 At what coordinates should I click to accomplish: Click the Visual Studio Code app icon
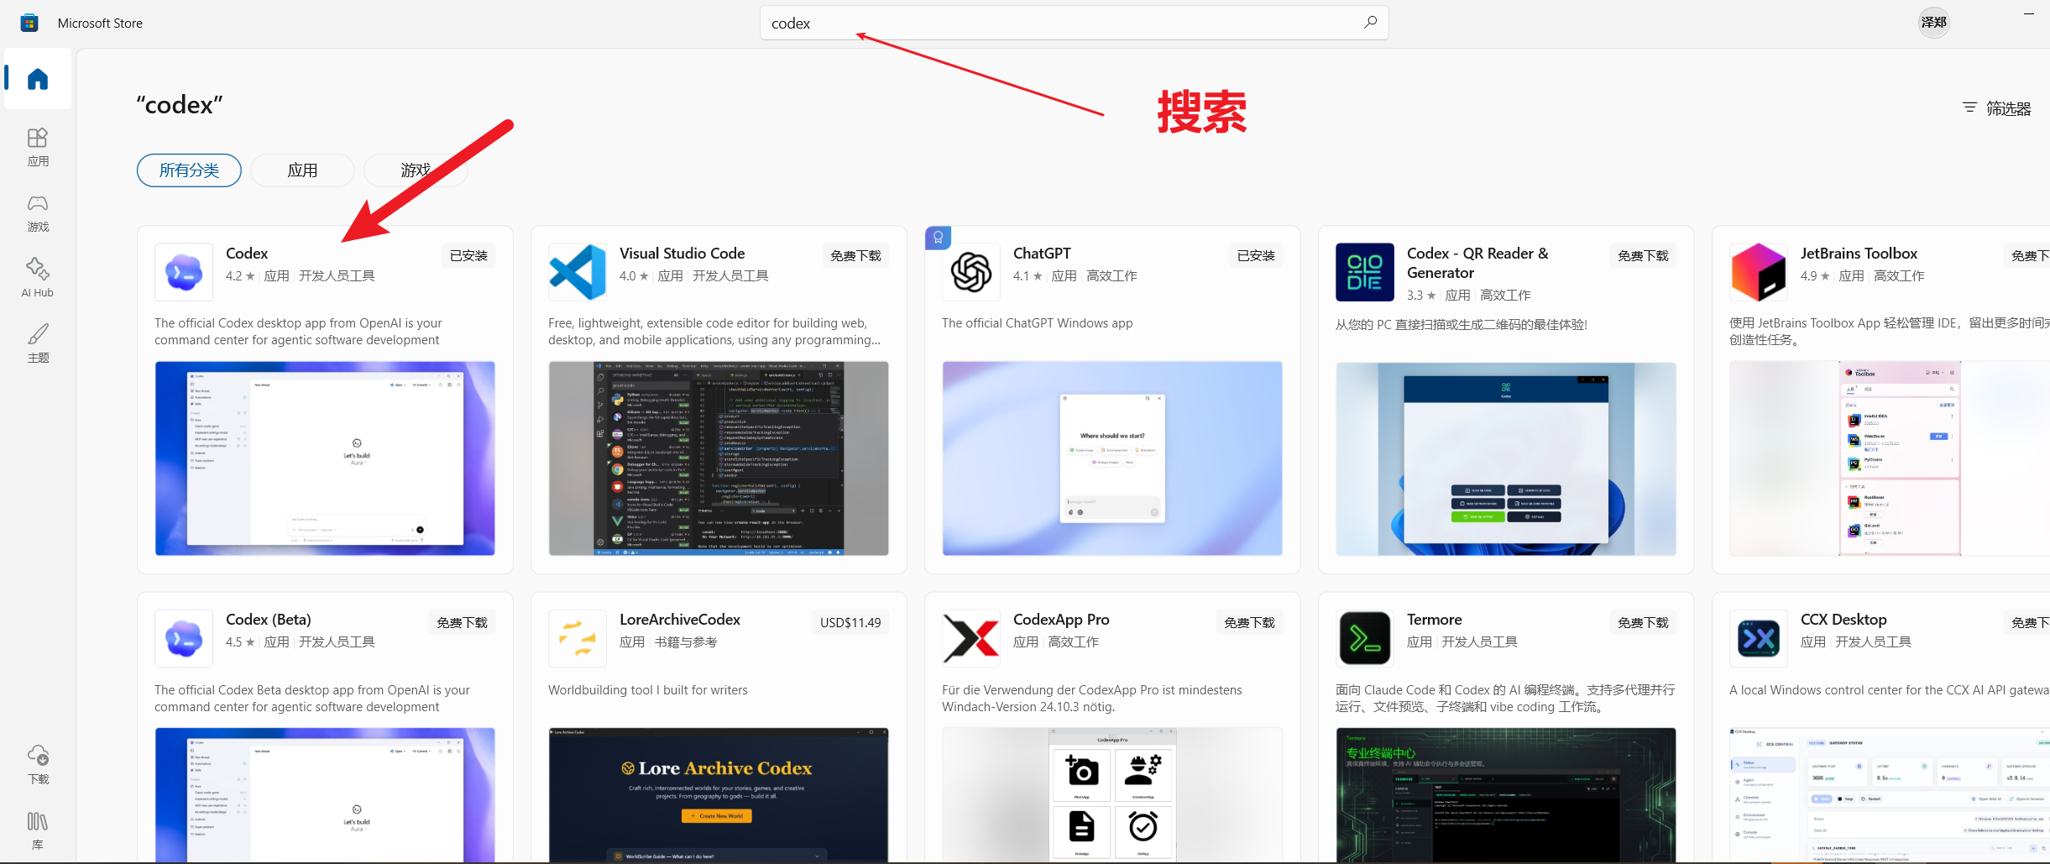[x=578, y=272]
